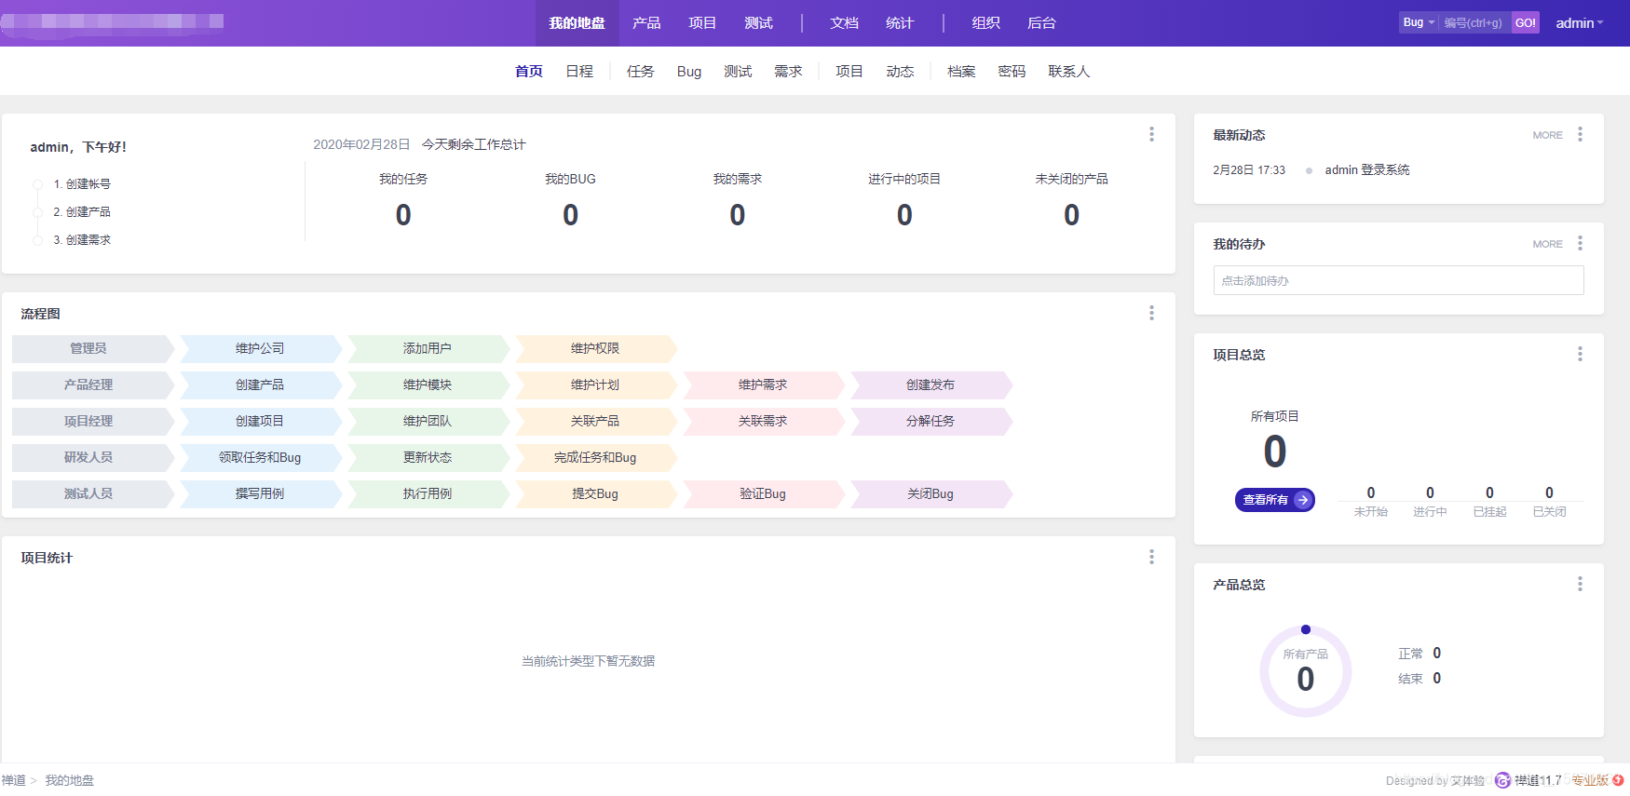Click 完成任务和Bug flowchart step

[x=595, y=457]
